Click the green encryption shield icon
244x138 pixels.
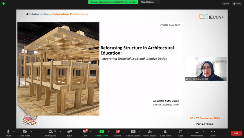pyautogui.click(x=4, y=3)
